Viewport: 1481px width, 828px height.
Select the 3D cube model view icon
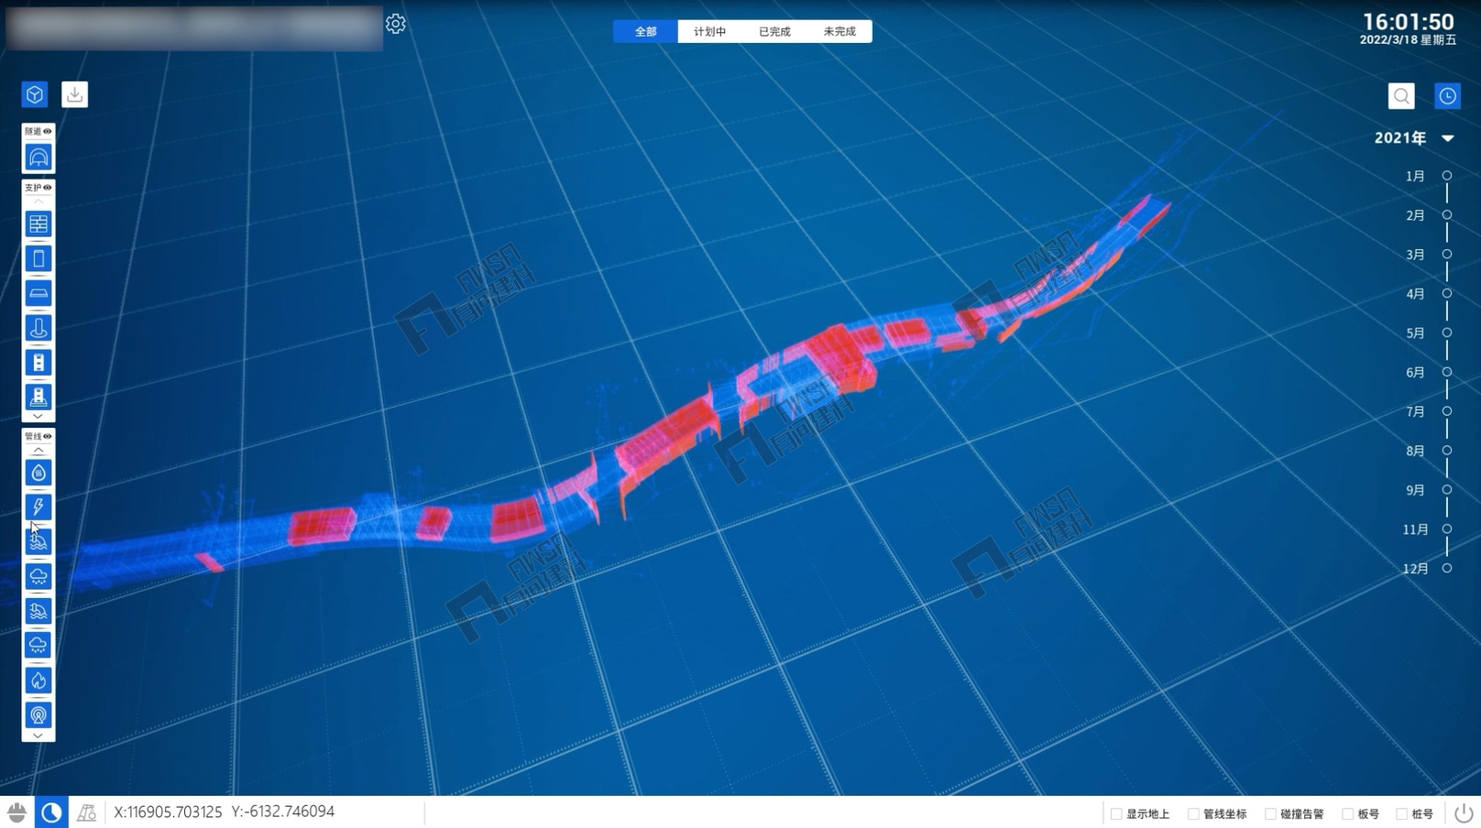(x=35, y=94)
